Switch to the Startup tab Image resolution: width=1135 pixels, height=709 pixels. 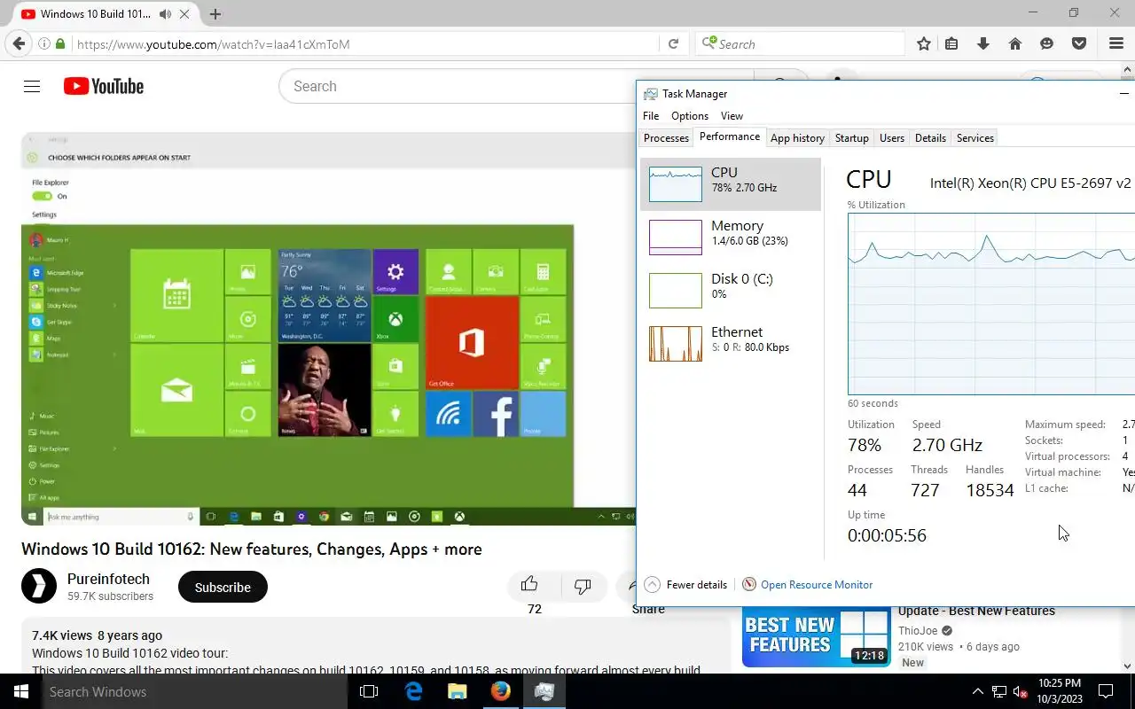(851, 137)
